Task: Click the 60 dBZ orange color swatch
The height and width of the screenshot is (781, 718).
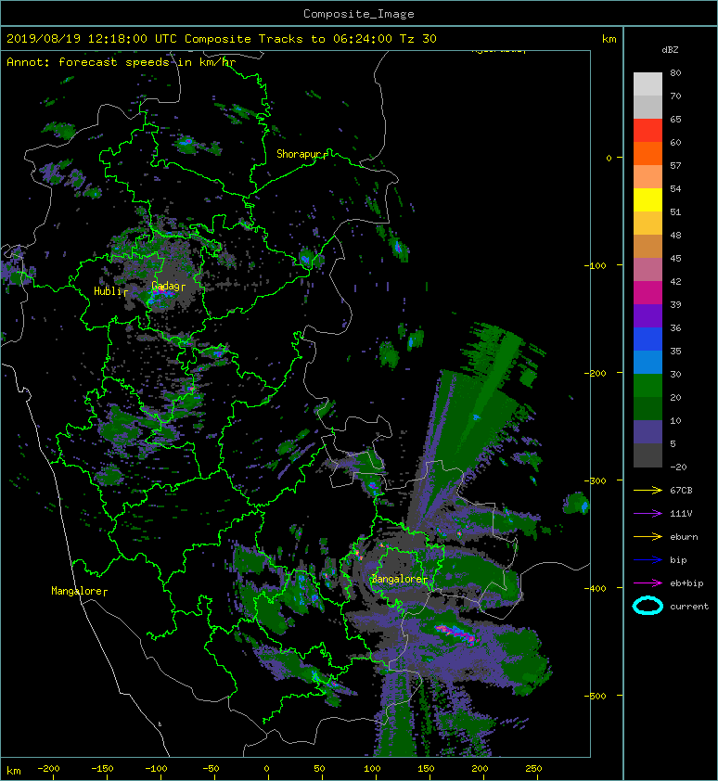Action: pos(647,153)
